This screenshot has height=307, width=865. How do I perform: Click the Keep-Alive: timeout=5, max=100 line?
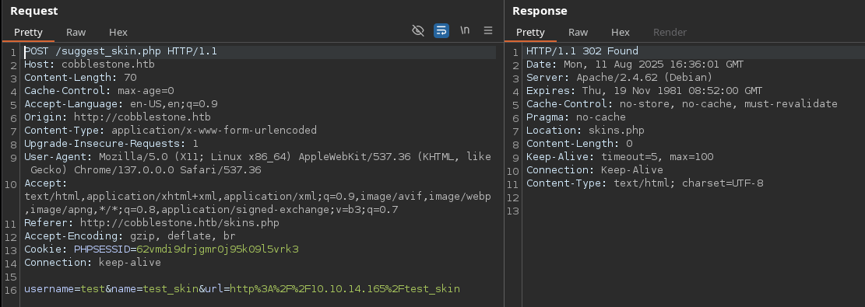coord(620,157)
